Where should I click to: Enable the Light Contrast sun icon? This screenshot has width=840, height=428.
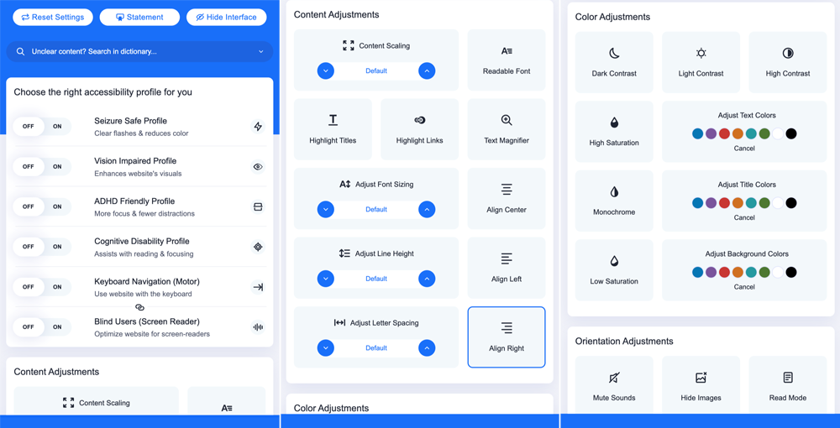[x=701, y=54]
